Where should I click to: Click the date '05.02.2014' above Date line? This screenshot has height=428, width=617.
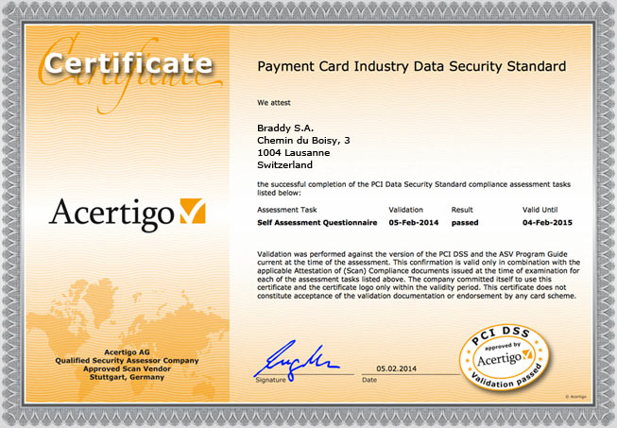point(396,368)
